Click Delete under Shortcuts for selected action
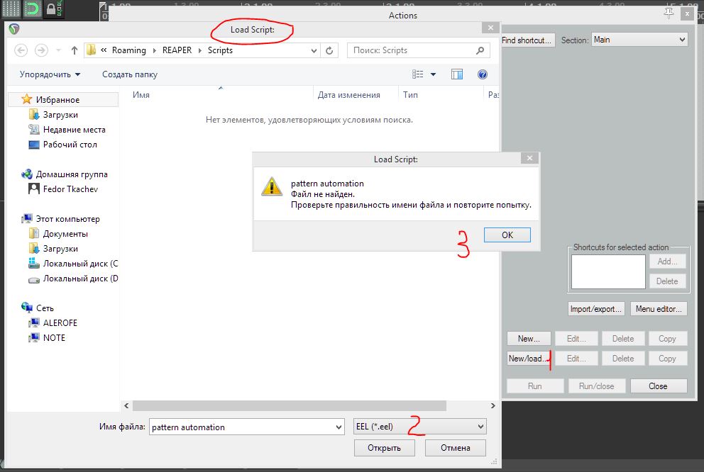Screen dimensions: 704x472 [667, 281]
